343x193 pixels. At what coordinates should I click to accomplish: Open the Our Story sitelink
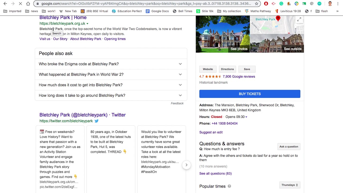coord(60,39)
